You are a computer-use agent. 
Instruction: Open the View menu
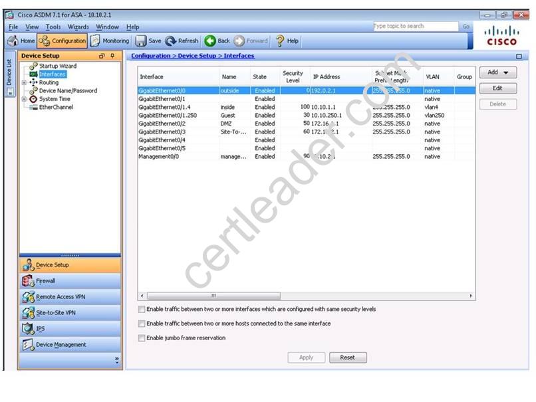click(32, 27)
